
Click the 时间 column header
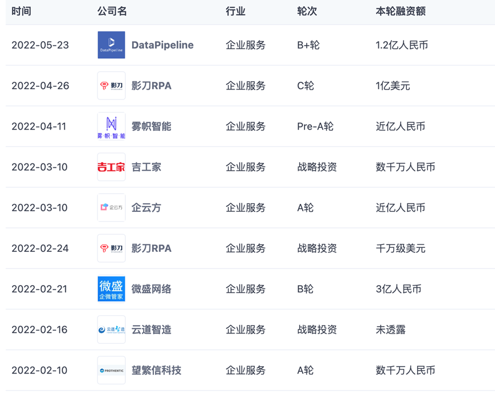pyautogui.click(x=21, y=11)
